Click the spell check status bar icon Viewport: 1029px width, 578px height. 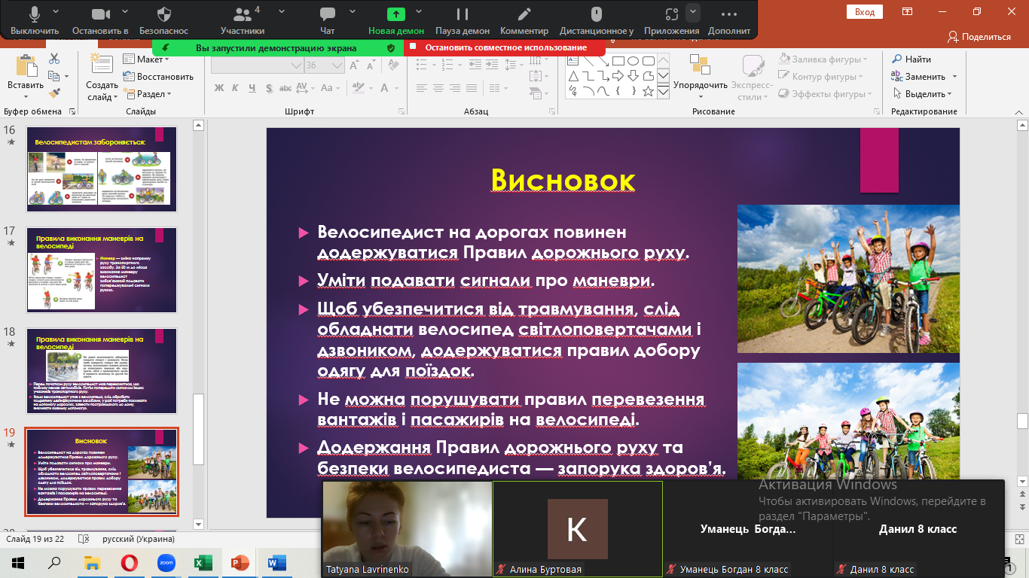(x=85, y=539)
